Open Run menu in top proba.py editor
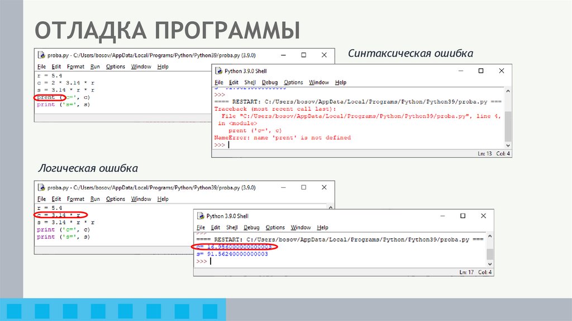This screenshot has width=572, height=321. click(x=95, y=67)
